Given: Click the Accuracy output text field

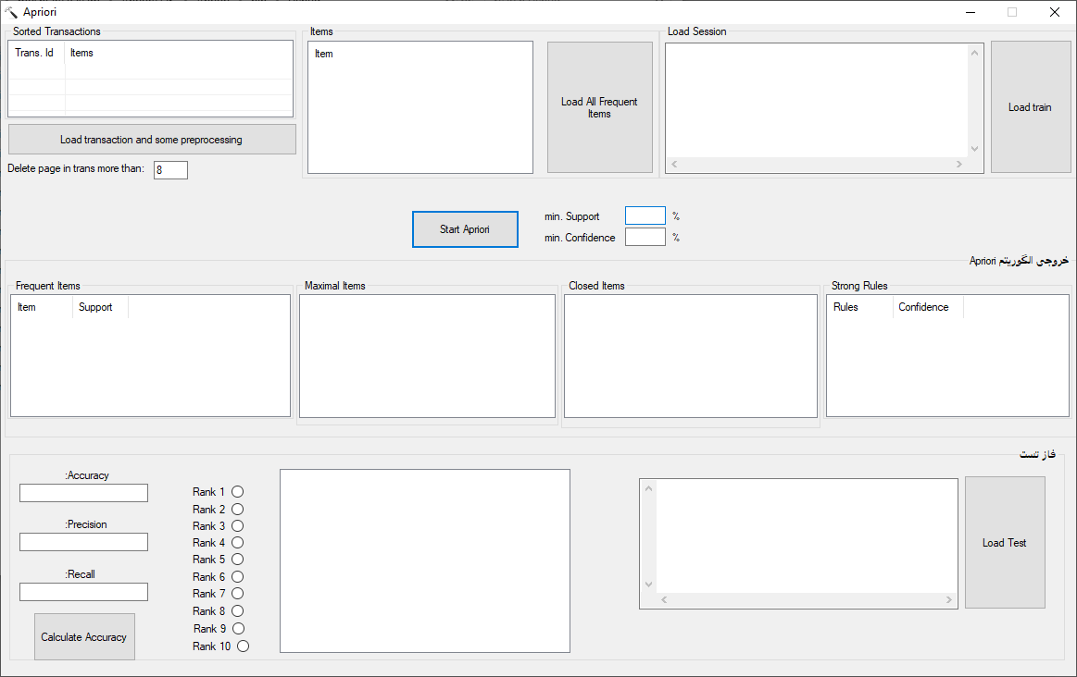Looking at the screenshot, I should (83, 493).
